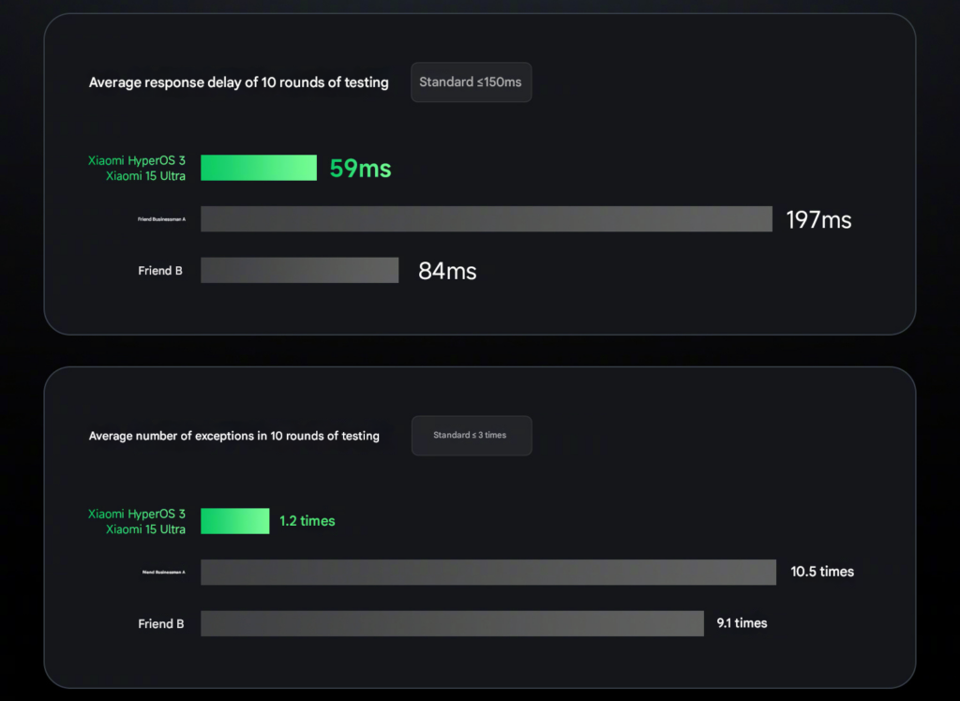Click the "84ms" value label
This screenshot has width=960, height=701.
click(447, 271)
